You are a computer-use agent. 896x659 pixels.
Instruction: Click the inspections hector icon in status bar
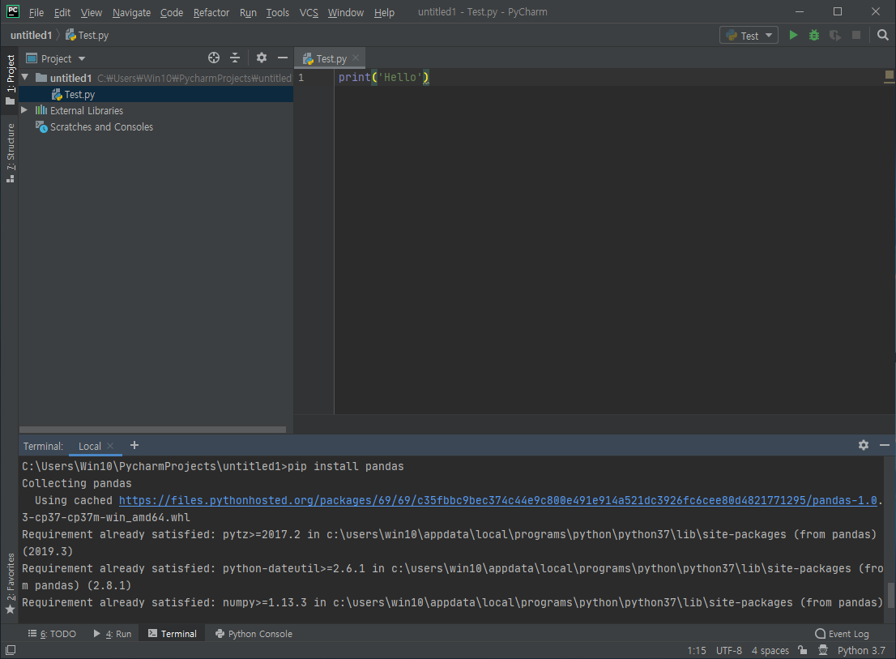coord(823,650)
